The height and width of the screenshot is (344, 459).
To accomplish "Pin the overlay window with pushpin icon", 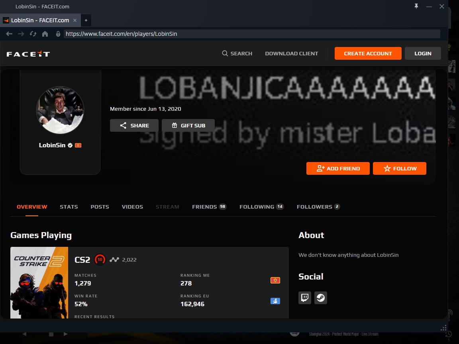I will pos(416,6).
